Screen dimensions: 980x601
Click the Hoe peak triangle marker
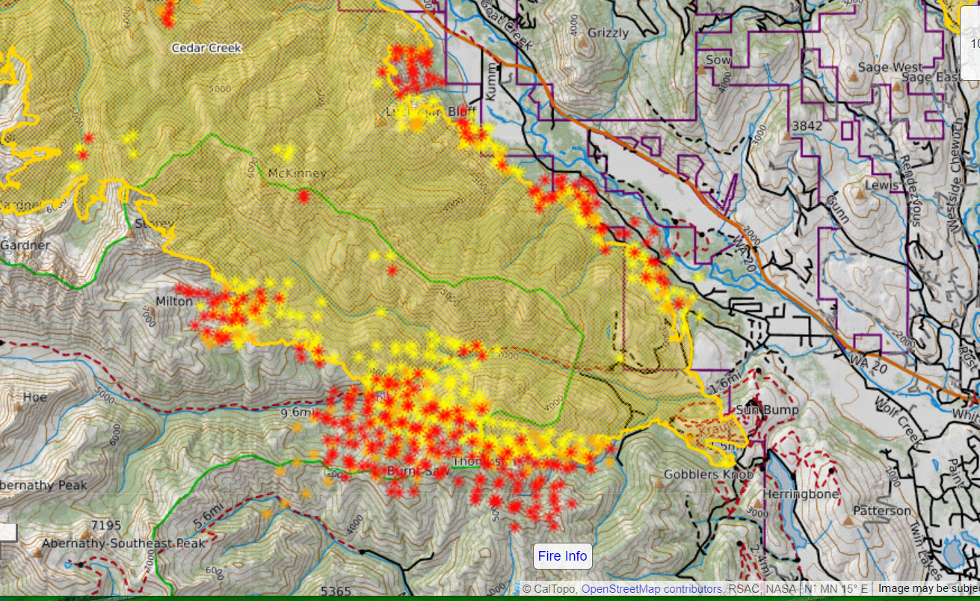click(19, 407)
